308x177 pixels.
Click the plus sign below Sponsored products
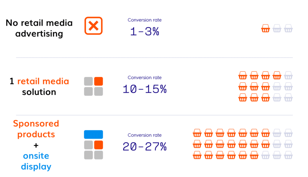pos(36,145)
